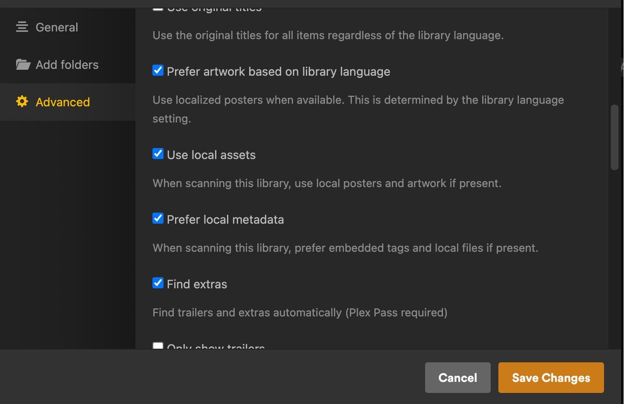Click the settings panel vertical scrollbar thumb
Viewport: 624px width, 404px height.
615,137
